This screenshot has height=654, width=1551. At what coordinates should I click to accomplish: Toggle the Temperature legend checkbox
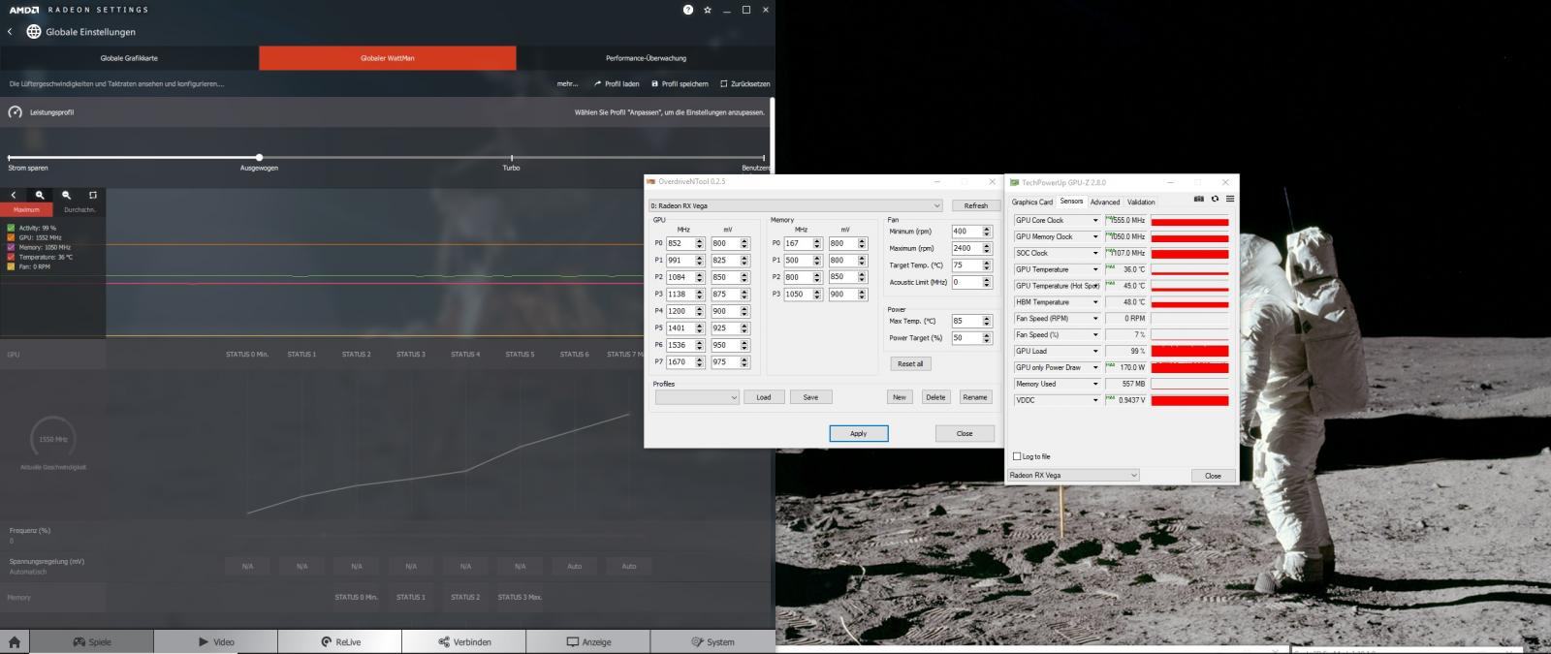[12, 257]
